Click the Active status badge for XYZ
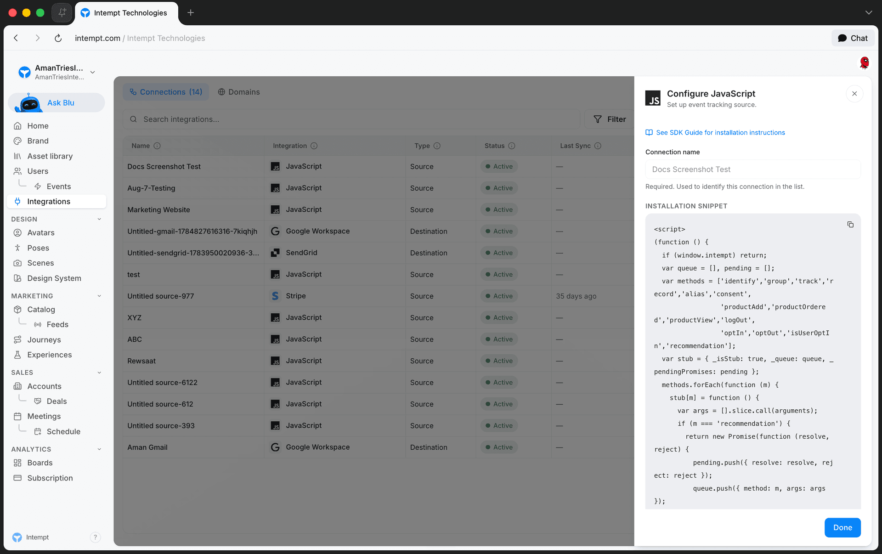The width and height of the screenshot is (882, 554). point(499,317)
